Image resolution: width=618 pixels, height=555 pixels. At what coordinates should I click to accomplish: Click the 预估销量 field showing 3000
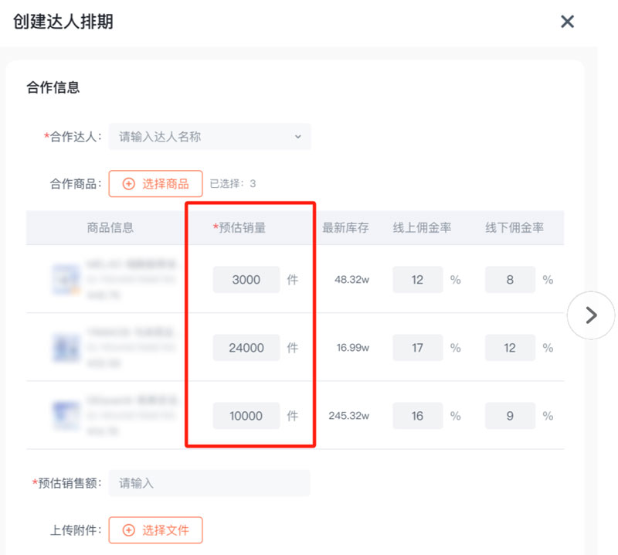coord(246,280)
